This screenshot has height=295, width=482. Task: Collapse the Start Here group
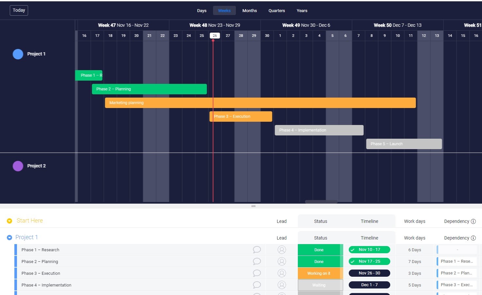point(9,221)
